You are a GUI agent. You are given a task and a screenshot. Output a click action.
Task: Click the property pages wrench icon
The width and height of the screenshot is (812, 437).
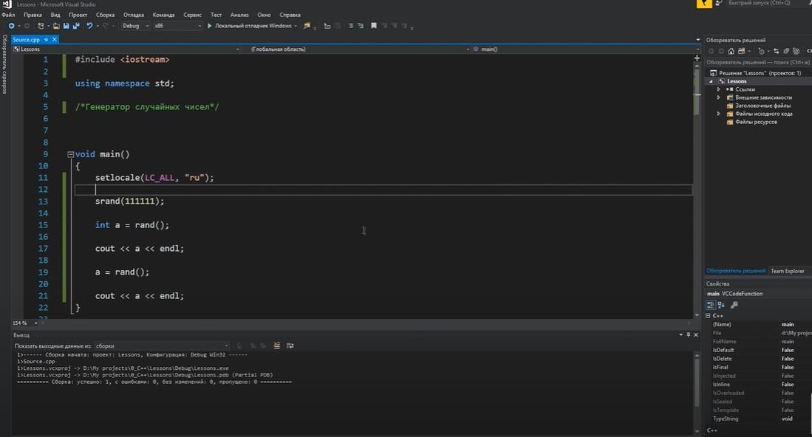pos(734,305)
